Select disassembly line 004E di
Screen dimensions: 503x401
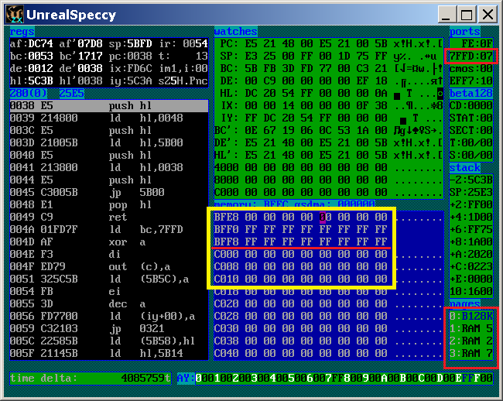coord(109,255)
